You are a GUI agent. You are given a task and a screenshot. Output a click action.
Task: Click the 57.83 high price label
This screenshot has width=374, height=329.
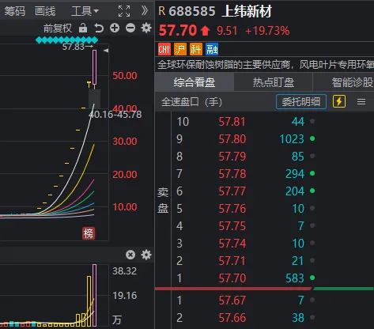coord(73,47)
